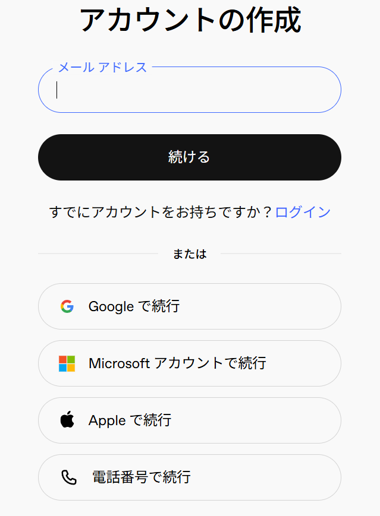Click the アカウントの作成 page heading
The width and height of the screenshot is (380, 516).
point(190,20)
